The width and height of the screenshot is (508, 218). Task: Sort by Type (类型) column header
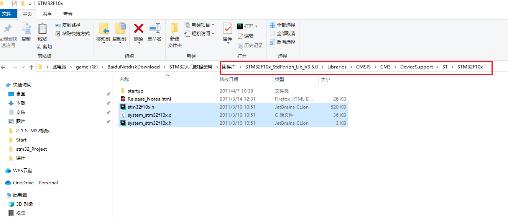click(x=279, y=80)
